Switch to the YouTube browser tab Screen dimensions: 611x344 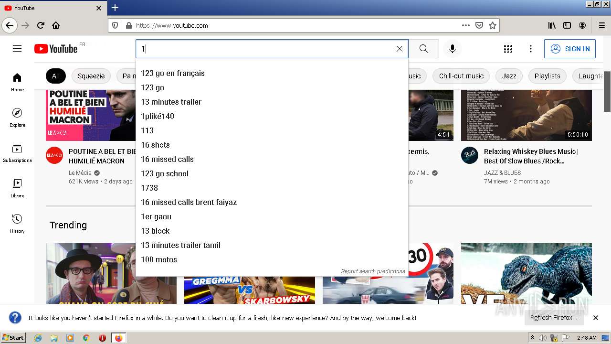(x=53, y=8)
